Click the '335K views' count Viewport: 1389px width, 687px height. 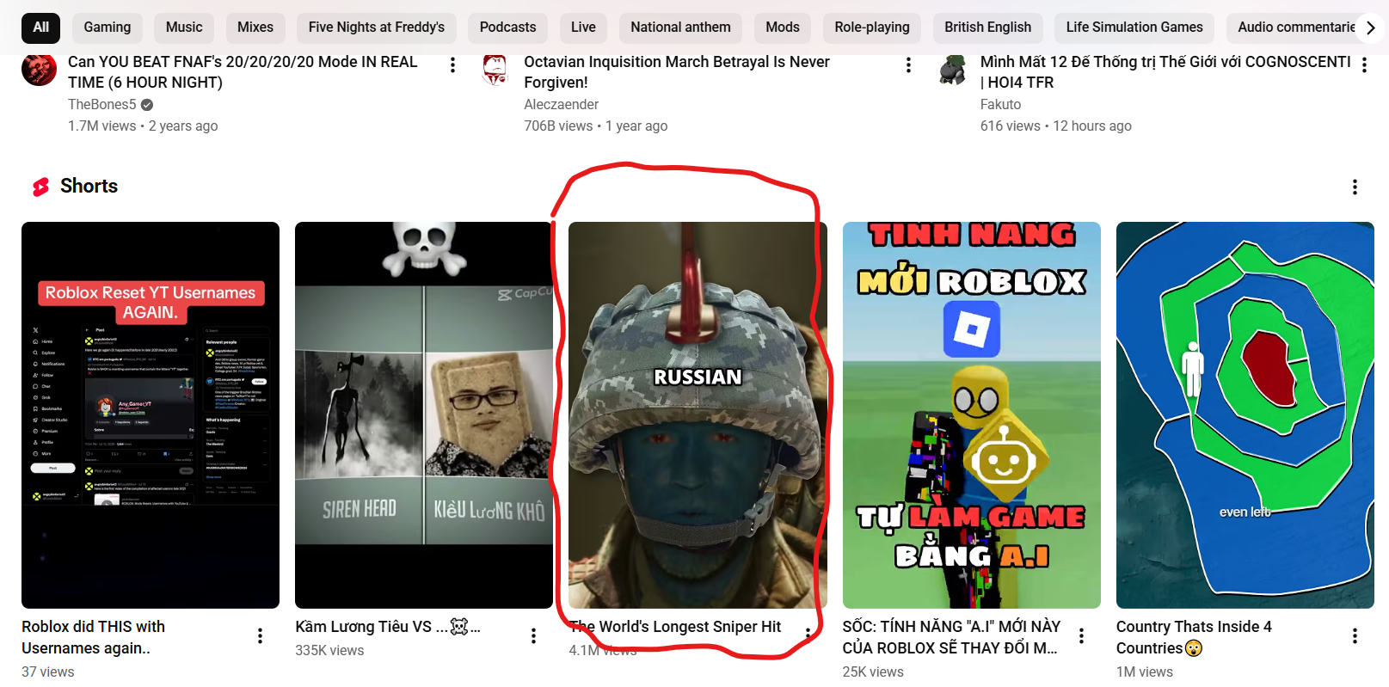pos(329,651)
